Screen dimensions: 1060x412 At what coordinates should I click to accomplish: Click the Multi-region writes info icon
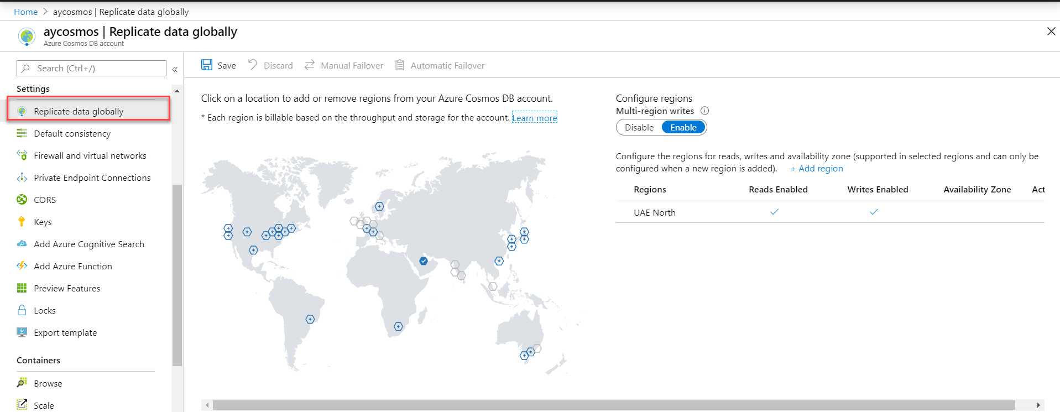704,111
